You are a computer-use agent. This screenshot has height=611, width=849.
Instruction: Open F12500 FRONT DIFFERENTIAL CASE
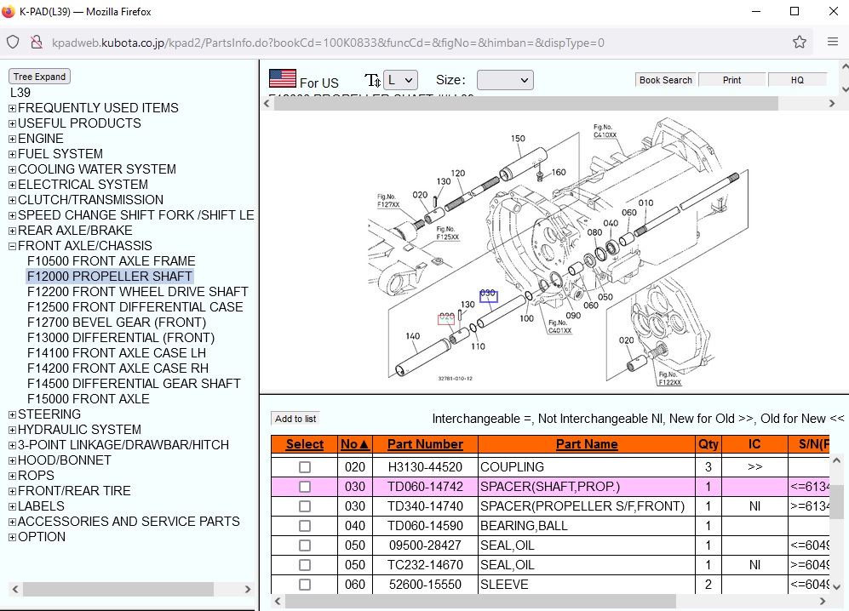pyautogui.click(x=135, y=307)
